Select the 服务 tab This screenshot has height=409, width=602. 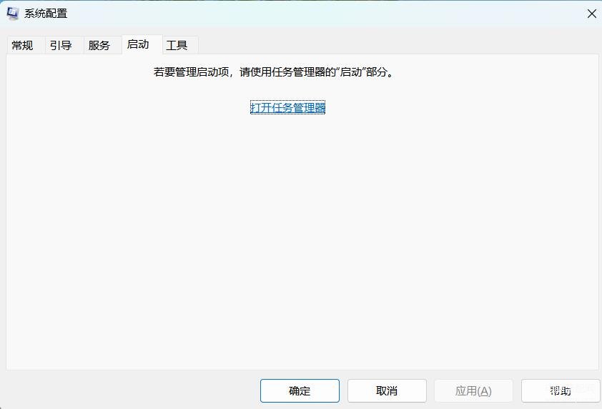pyautogui.click(x=102, y=45)
